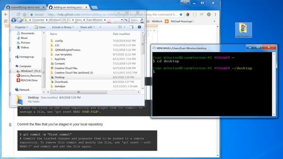Image resolution: width=283 pixels, height=159 pixels.
Task: Sort files by Date modified column
Action: tap(121, 34)
